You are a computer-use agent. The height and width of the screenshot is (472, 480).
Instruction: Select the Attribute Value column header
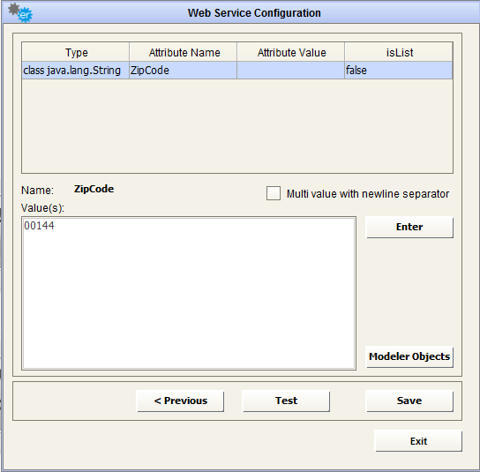tap(291, 52)
